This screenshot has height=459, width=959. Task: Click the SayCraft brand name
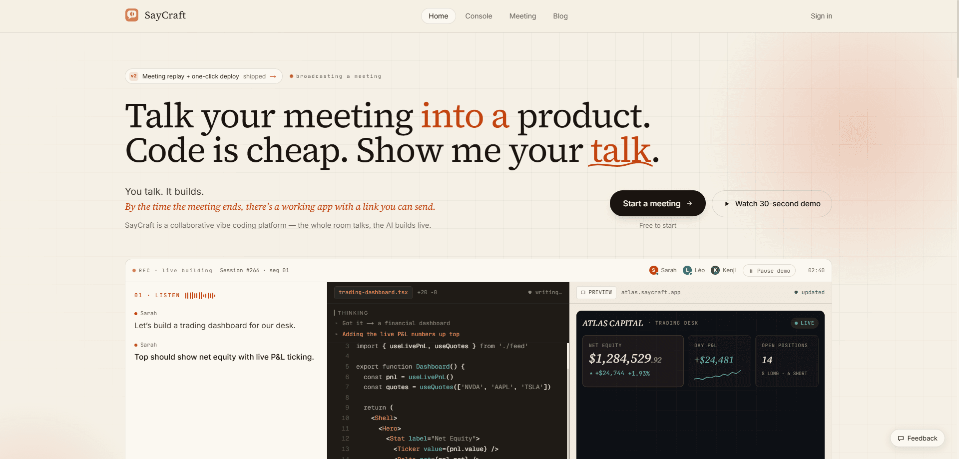point(165,15)
